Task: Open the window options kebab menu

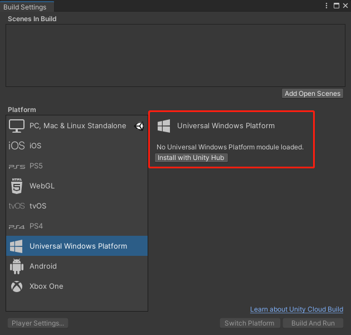Action: (326, 6)
